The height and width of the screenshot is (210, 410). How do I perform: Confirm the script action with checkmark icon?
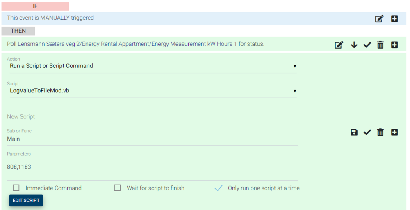(367, 132)
